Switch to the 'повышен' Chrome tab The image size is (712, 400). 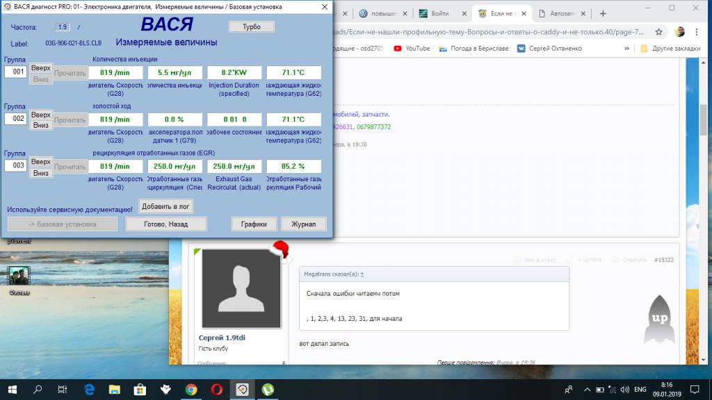(382, 14)
